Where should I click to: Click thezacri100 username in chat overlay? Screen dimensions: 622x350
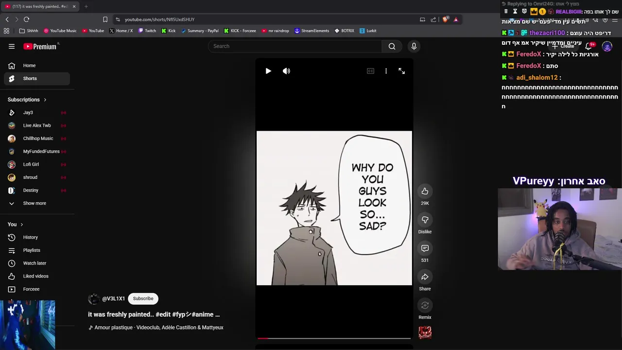click(x=547, y=33)
